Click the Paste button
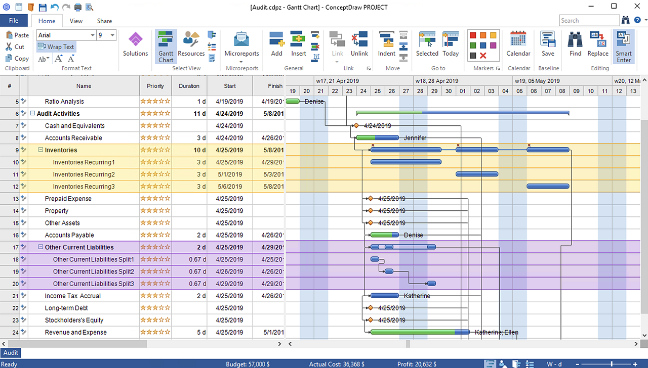Viewport: 648px width, 368px height. [x=18, y=35]
